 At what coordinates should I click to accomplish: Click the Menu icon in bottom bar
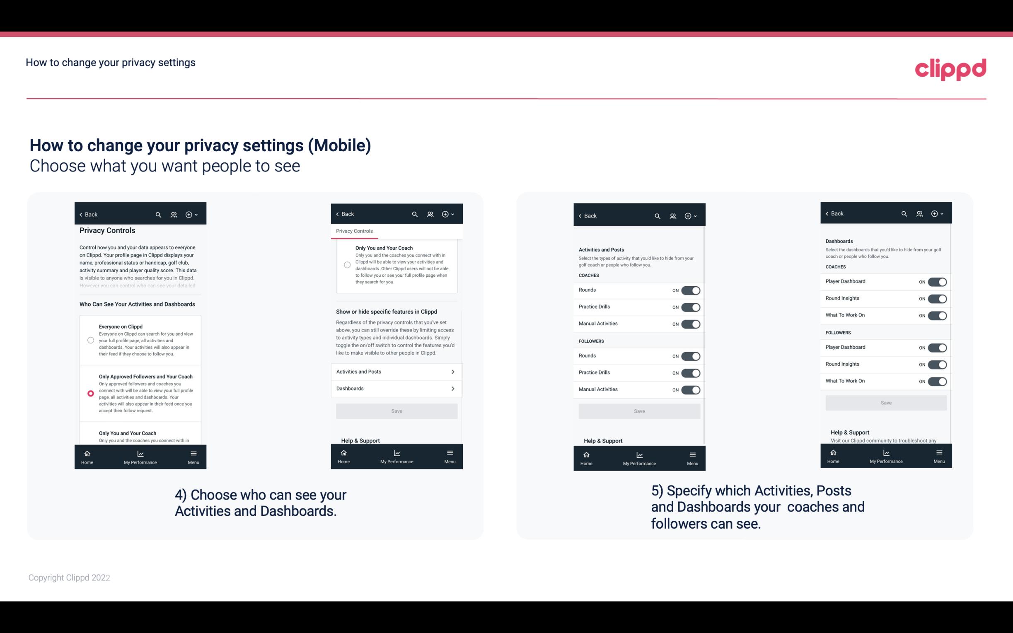[193, 453]
